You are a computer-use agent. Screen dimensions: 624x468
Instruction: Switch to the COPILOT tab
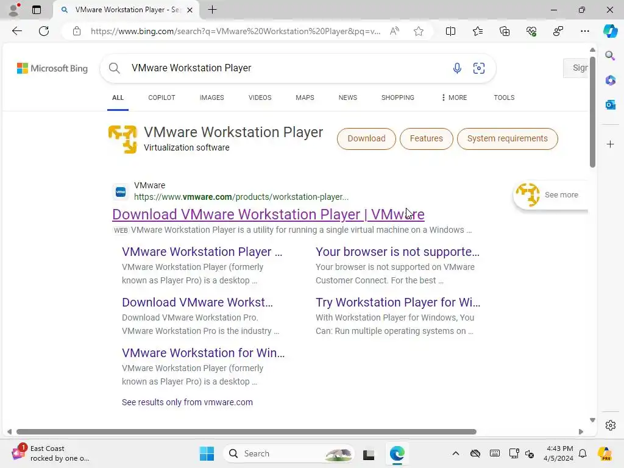coord(161,97)
